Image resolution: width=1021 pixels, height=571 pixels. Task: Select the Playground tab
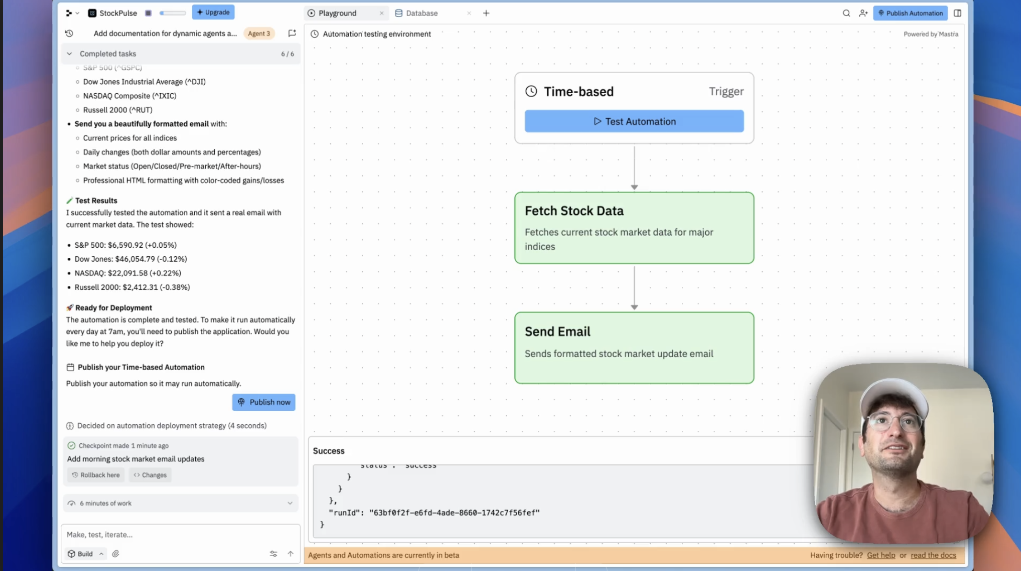(x=337, y=13)
